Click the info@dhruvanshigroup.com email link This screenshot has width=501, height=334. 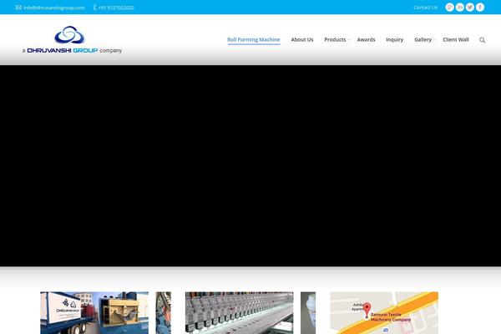coord(54,8)
